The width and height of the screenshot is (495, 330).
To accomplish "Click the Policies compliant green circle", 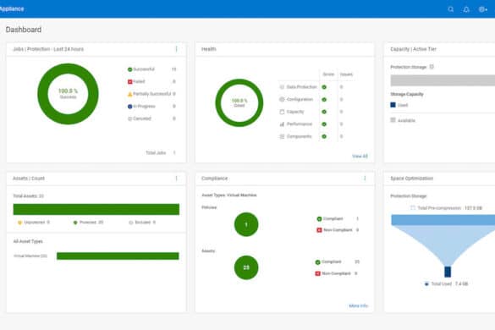I will (x=246, y=224).
